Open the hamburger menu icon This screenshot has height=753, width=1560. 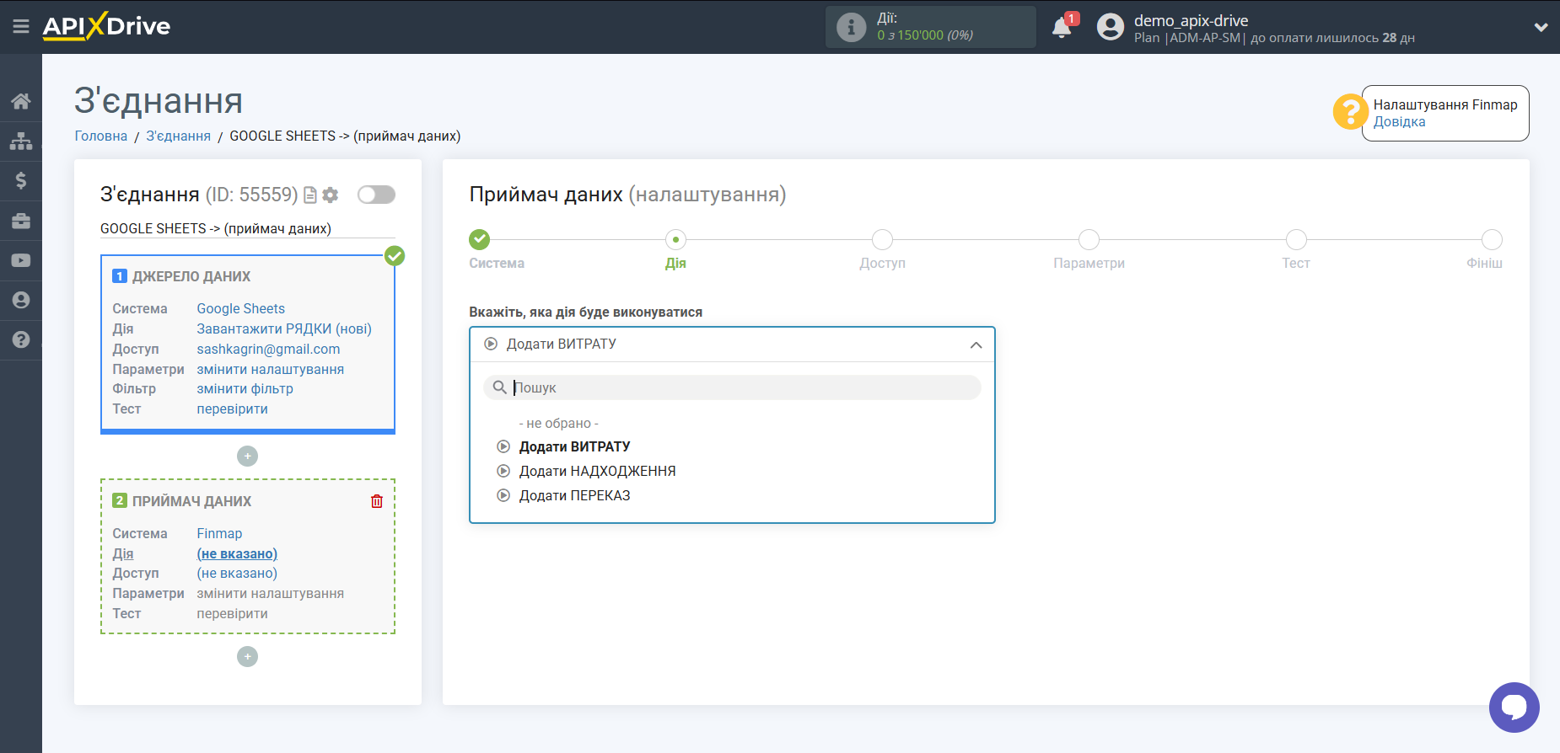21,27
